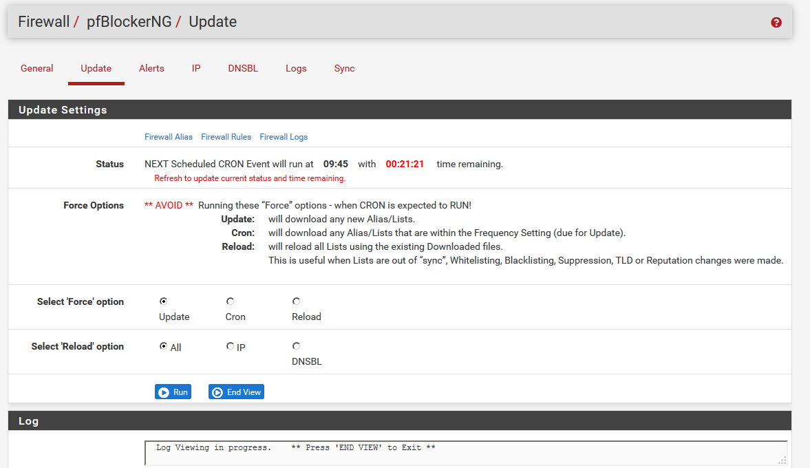Select the 'Reload' Force option radio
The width and height of the screenshot is (810, 468).
point(296,301)
